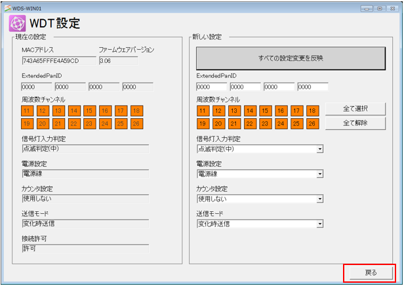This screenshot has width=404, height=286.
Task: Click the WDT設定 app logo icon
Action: (x=17, y=24)
